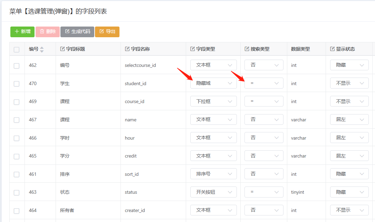Click the 数据类型 column header
Viewport: 375px width, 222px height.
(x=300, y=49)
